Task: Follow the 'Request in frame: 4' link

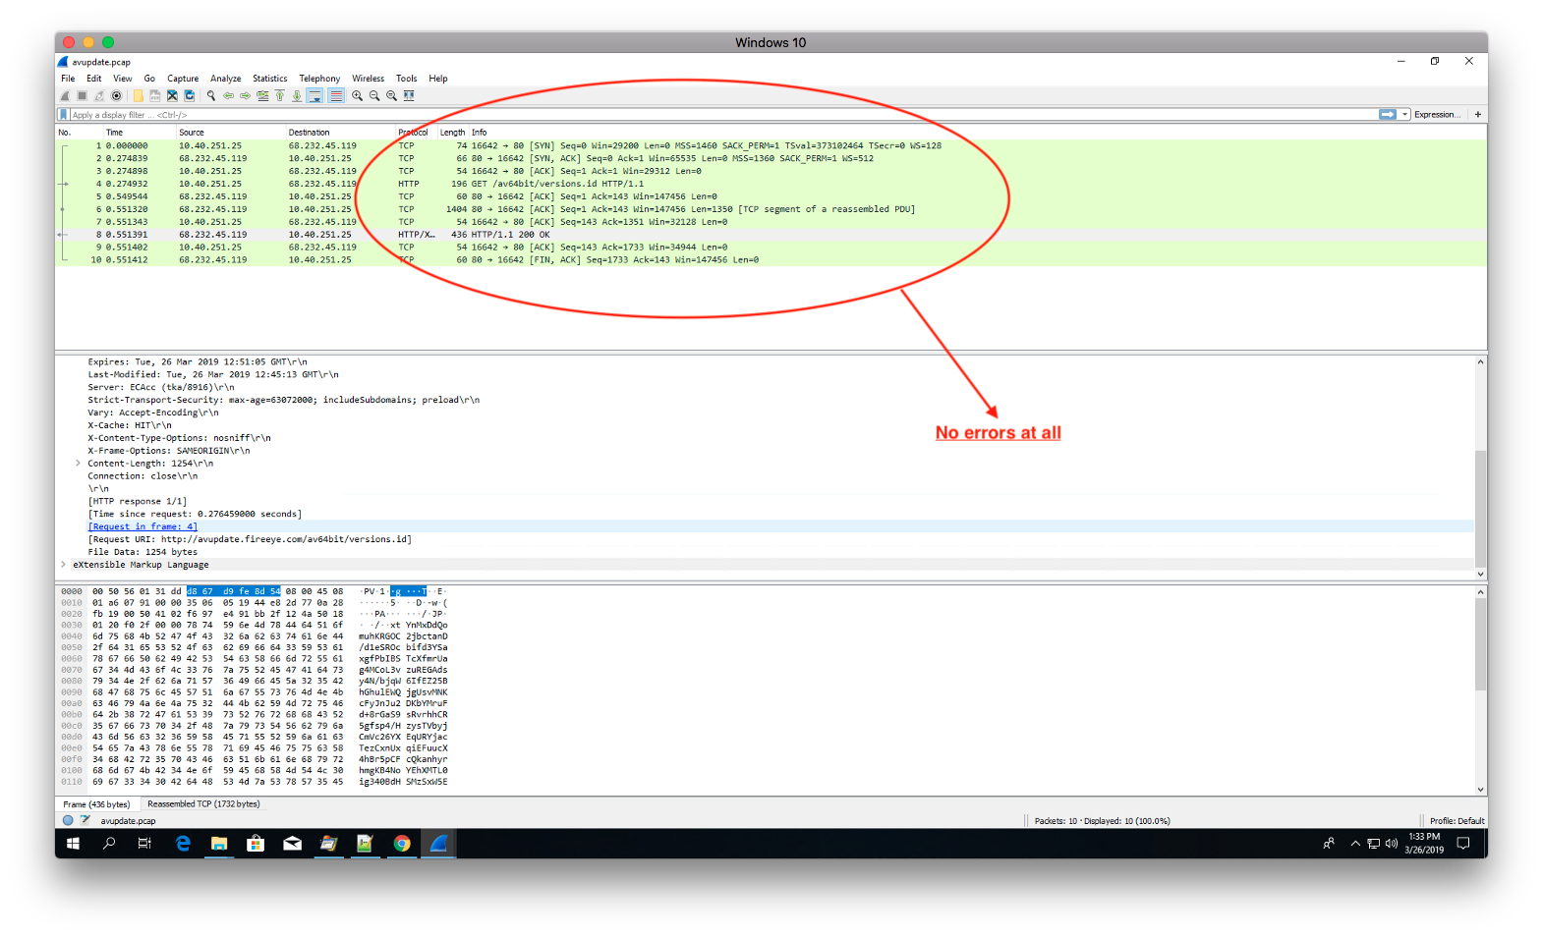Action: (x=143, y=527)
